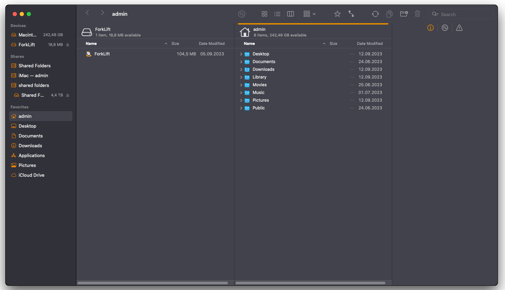Show the Warnings inspector tab
Viewport: 505px width, 290px height.
point(459,28)
